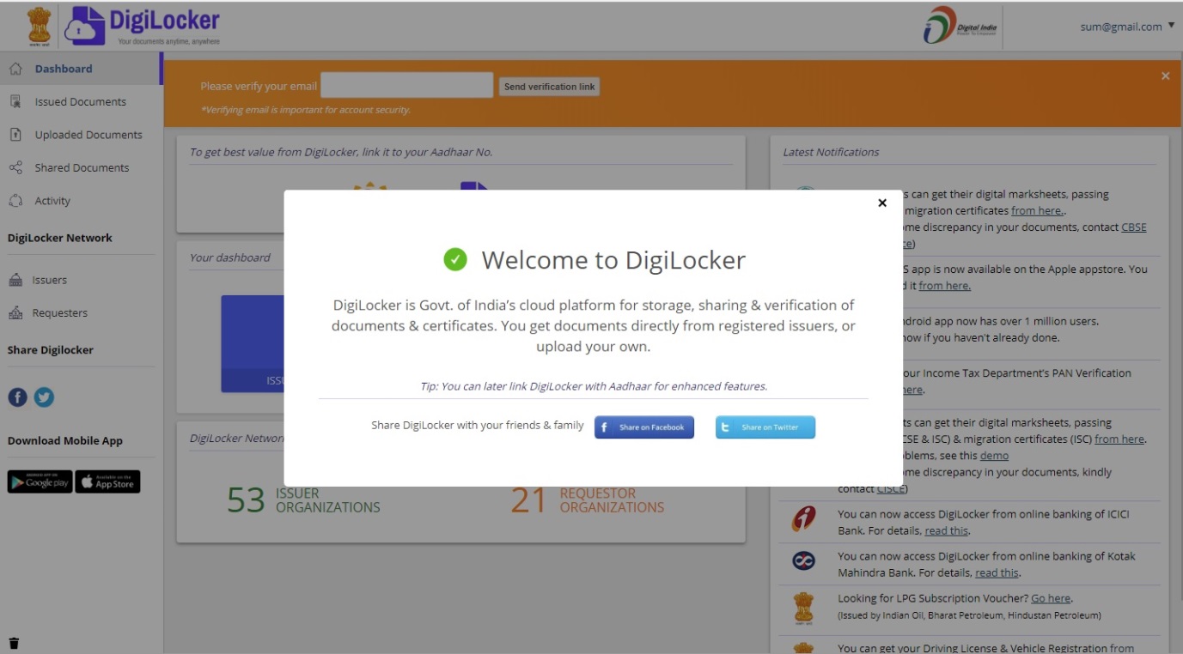Click the Aadhaar tip text in dialog
Image resolution: width=1183 pixels, height=654 pixels.
click(x=594, y=386)
